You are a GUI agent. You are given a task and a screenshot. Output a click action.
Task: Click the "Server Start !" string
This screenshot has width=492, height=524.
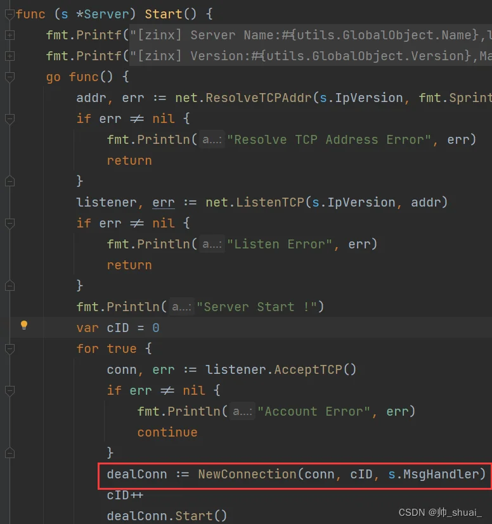point(257,307)
